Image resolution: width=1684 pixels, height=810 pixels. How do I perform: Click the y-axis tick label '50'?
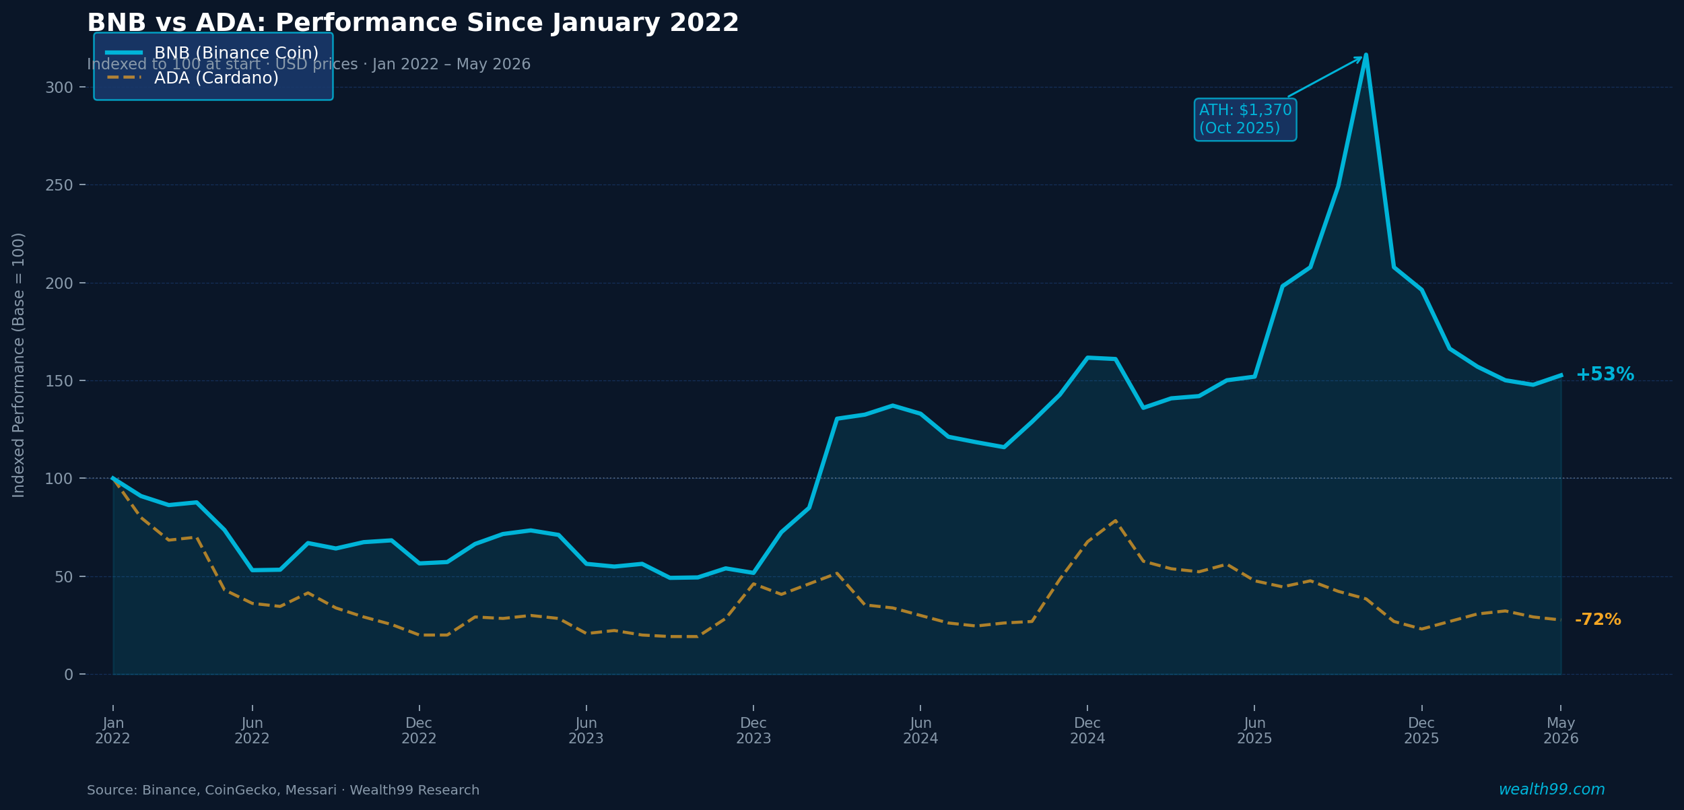coord(63,577)
